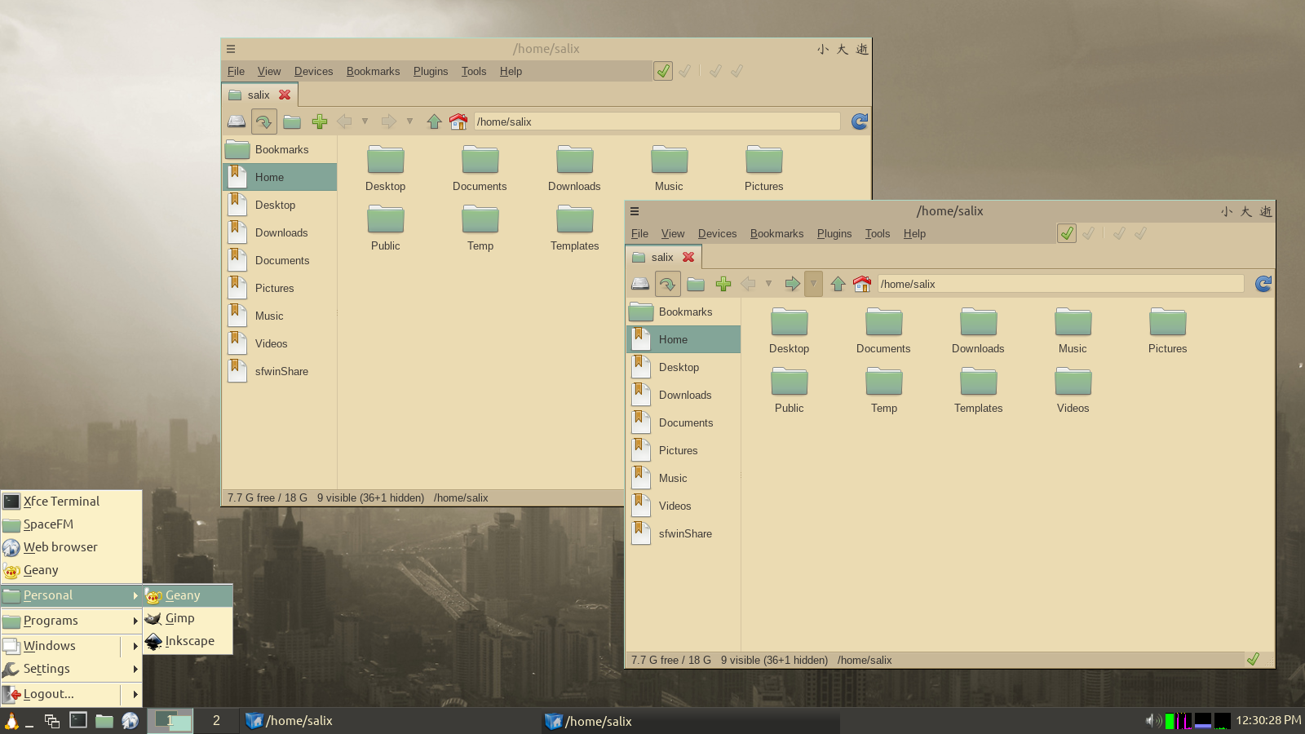The height and width of the screenshot is (734, 1305).
Task: Select sfwinShare bookmark in front window sidebar
Action: click(683, 533)
